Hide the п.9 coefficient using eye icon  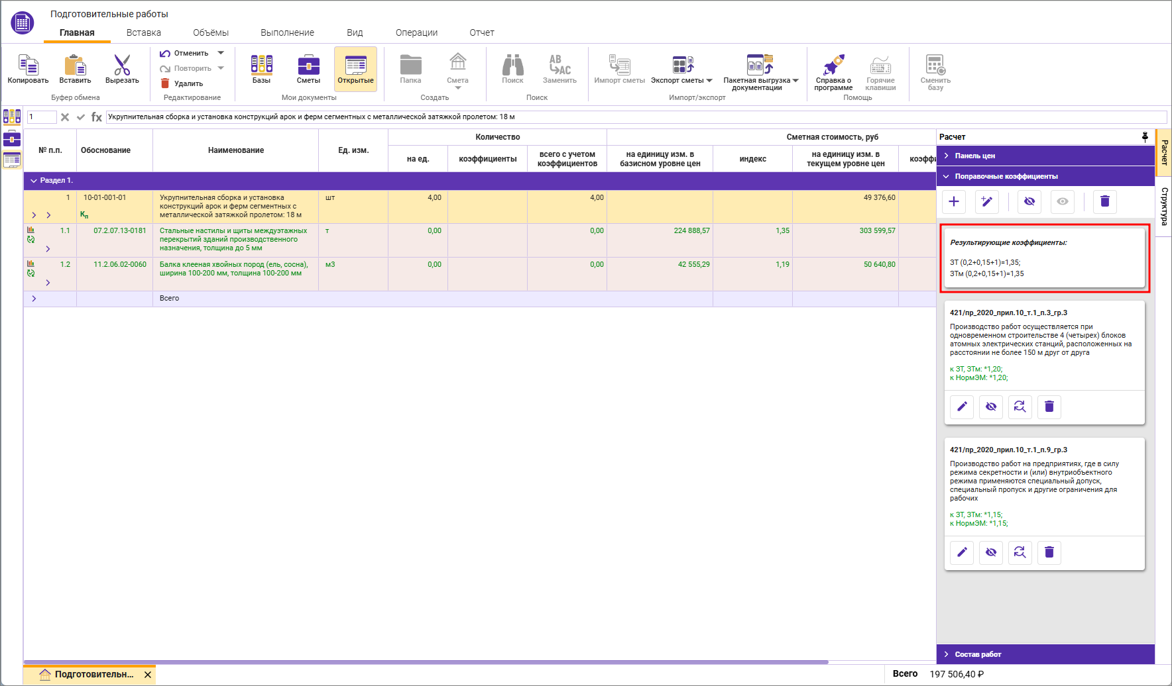(991, 552)
